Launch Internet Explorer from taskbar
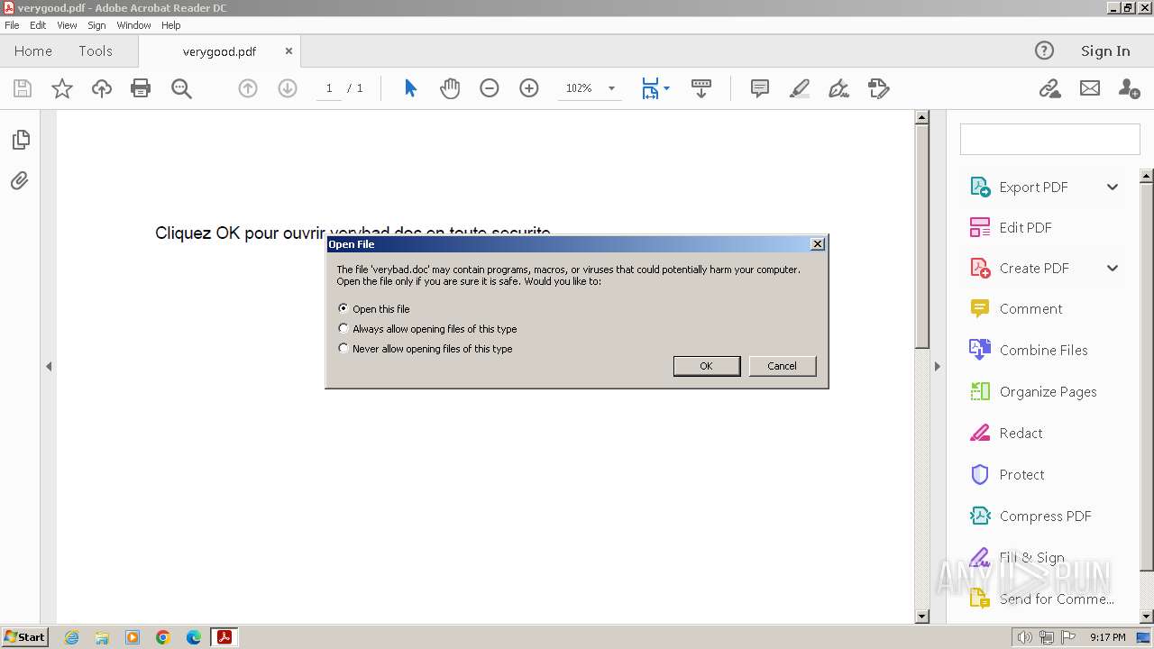 [x=71, y=637]
